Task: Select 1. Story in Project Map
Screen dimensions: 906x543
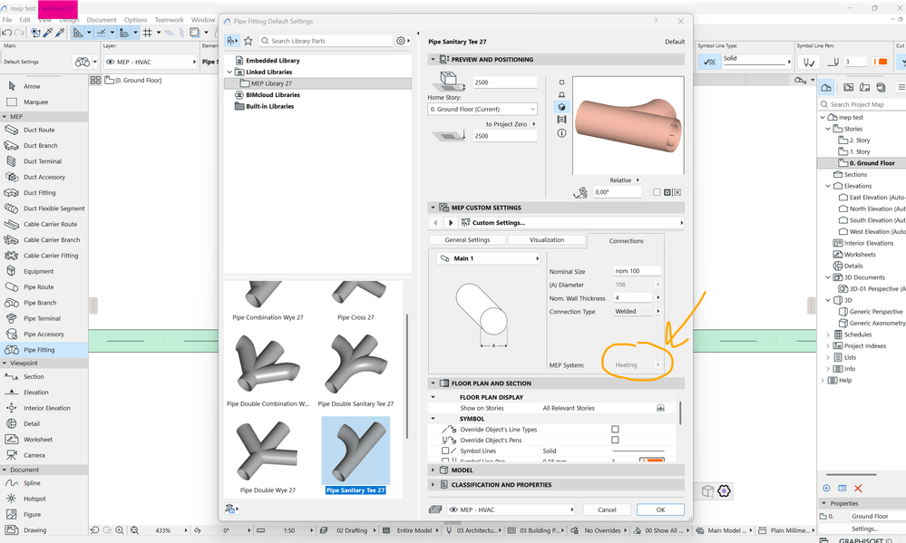Action: [x=859, y=151]
